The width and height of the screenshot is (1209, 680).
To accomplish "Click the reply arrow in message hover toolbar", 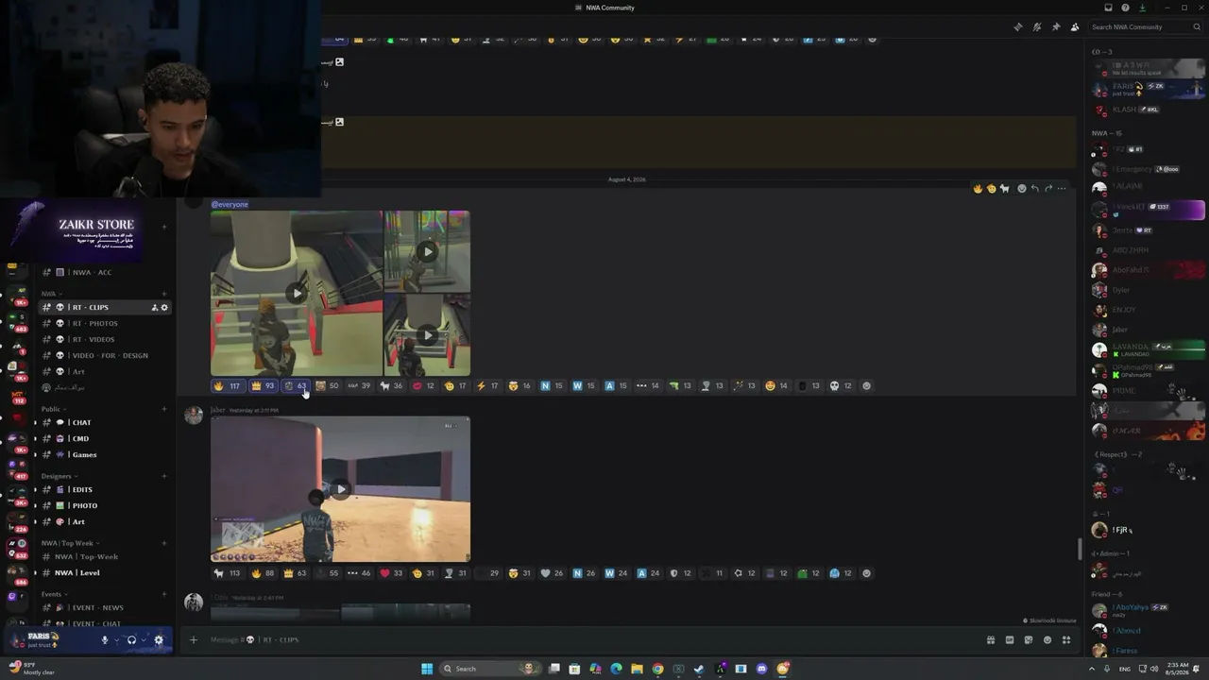I will [1035, 189].
